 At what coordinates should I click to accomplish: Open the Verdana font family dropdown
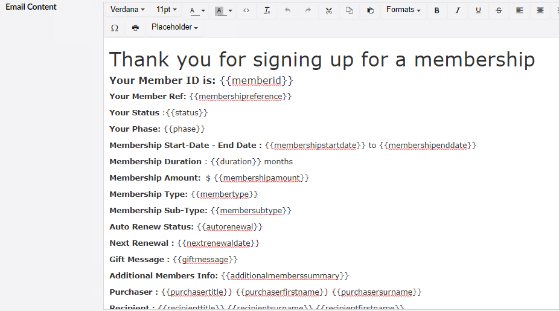point(127,10)
